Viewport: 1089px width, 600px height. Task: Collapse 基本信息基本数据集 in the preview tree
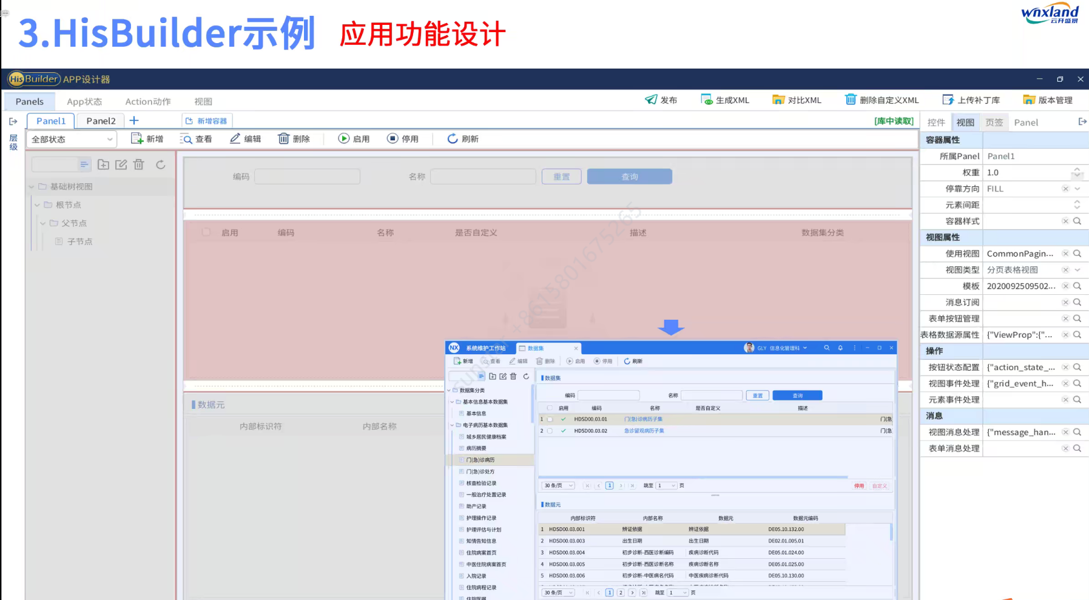pos(452,402)
